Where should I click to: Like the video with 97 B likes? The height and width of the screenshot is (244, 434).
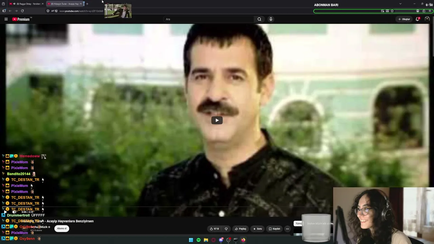tap(214, 229)
